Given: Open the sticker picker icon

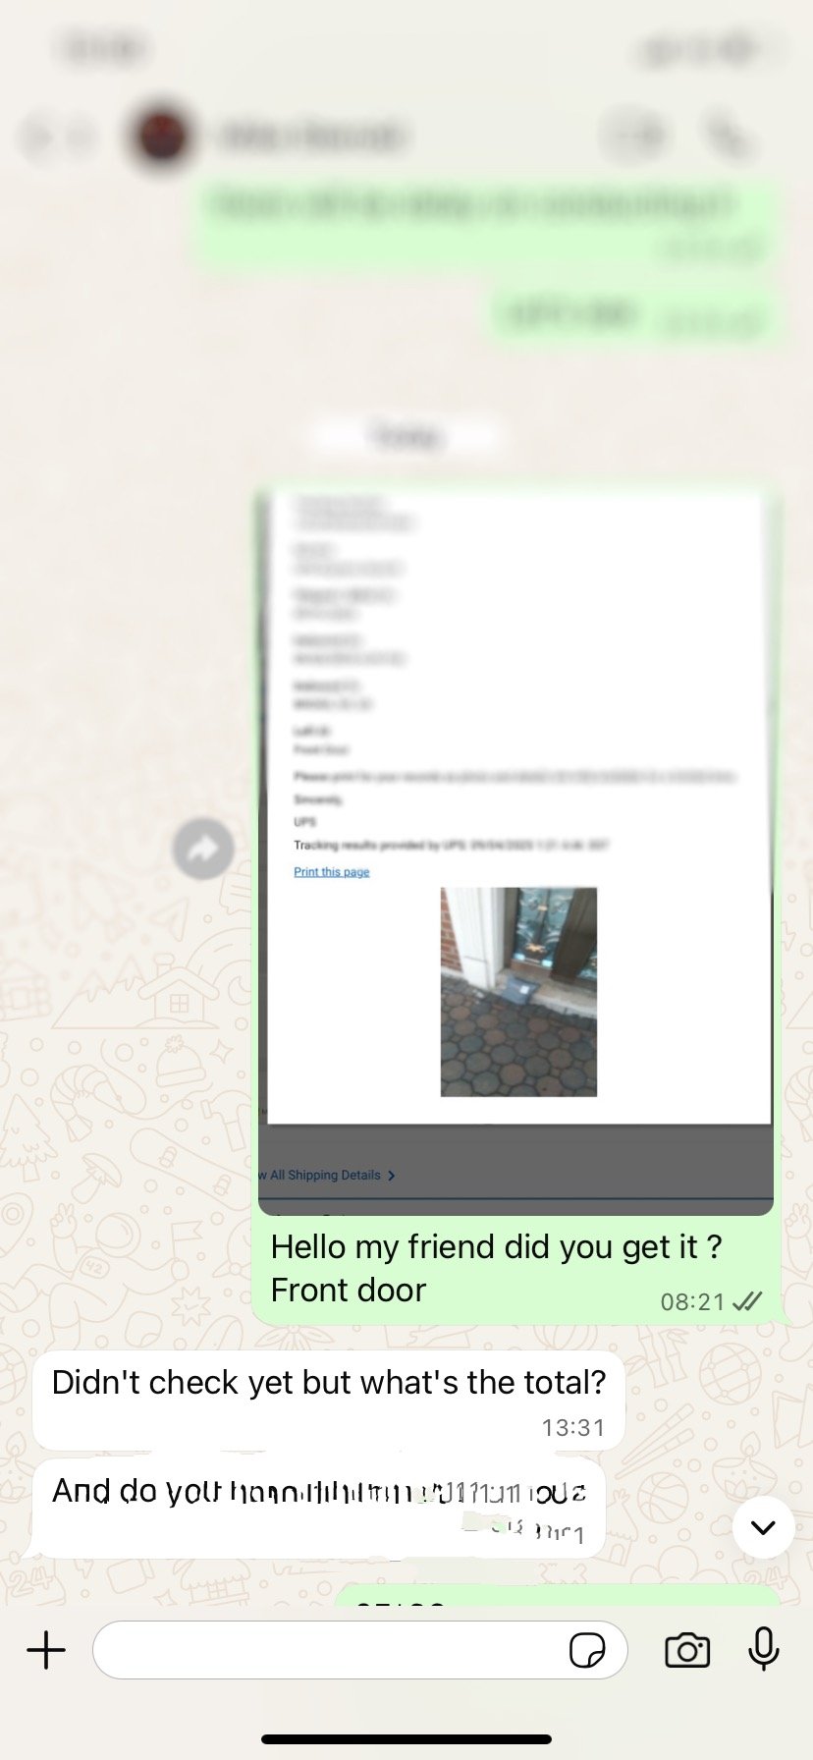Looking at the screenshot, I should pos(587,1650).
